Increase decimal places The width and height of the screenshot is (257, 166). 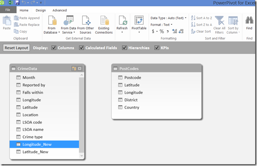pos(175,31)
